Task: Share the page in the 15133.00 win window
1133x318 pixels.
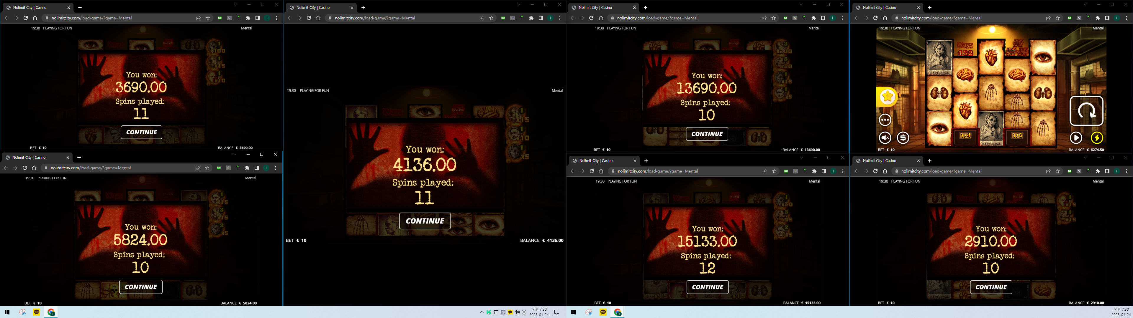Action: point(765,171)
